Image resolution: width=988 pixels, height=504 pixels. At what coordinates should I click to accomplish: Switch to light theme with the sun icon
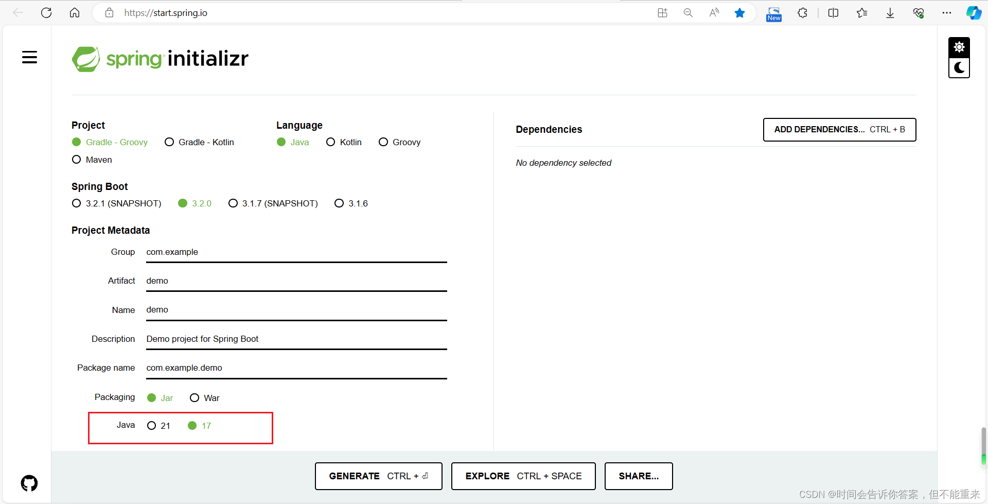(959, 47)
